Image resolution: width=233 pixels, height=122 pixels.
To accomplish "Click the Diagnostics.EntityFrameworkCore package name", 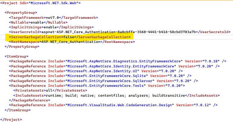I will 124,61.
